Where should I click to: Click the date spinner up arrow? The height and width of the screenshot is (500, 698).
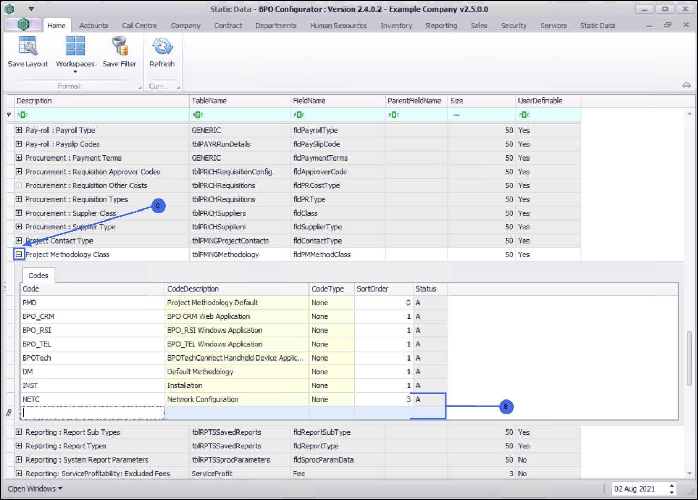[672, 485]
